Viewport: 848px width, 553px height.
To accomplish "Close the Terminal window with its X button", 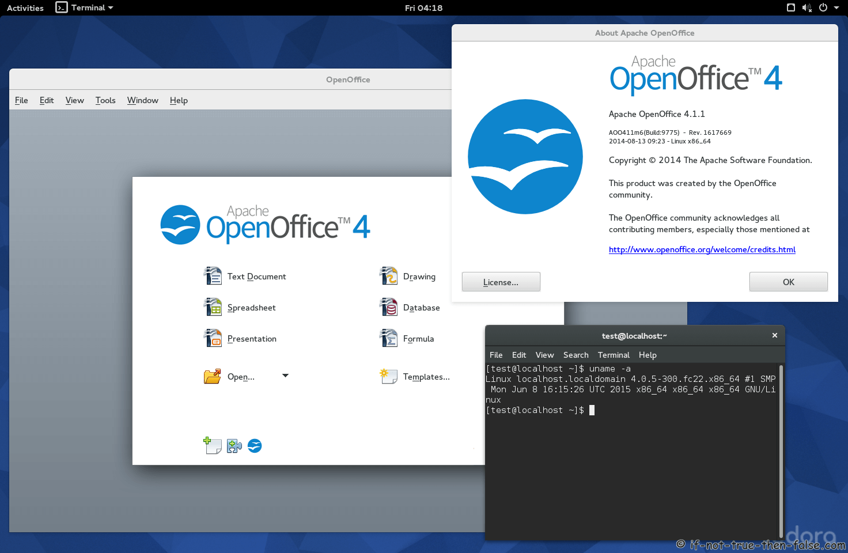I will tap(775, 335).
